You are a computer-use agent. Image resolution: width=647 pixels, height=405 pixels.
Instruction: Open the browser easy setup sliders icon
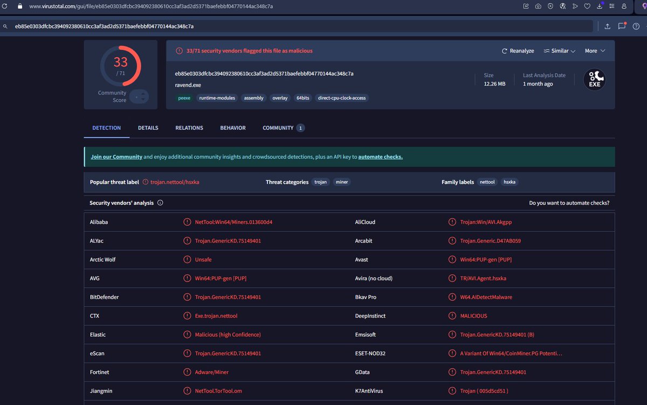612,6
